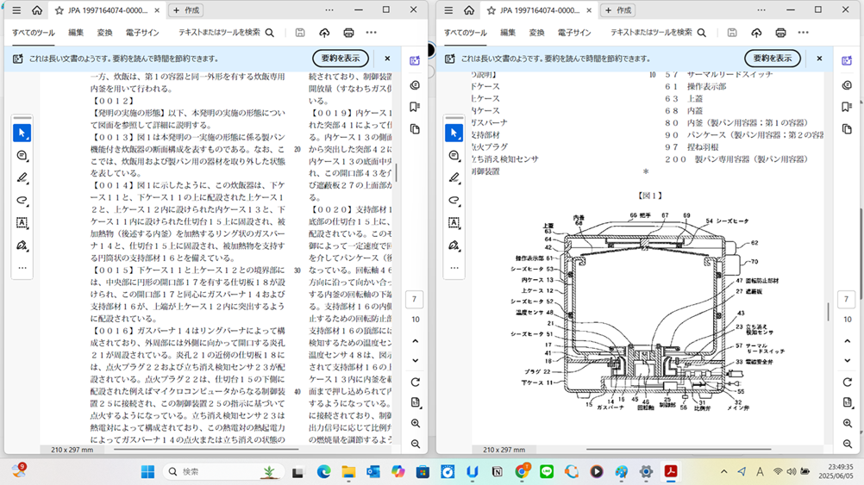Open sign/fill tool in left window

(22, 246)
